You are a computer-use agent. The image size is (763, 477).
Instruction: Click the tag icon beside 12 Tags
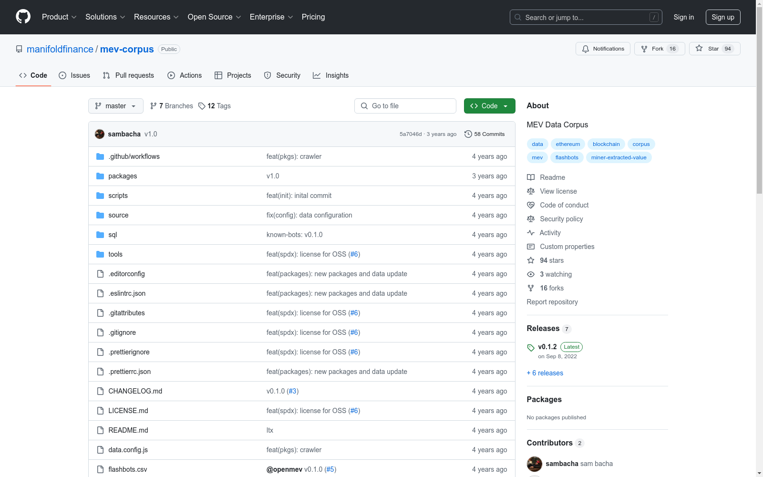(x=202, y=106)
